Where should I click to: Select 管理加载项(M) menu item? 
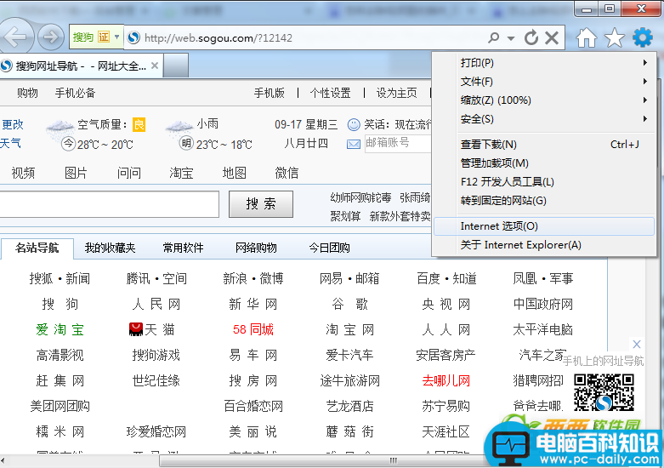545,163
